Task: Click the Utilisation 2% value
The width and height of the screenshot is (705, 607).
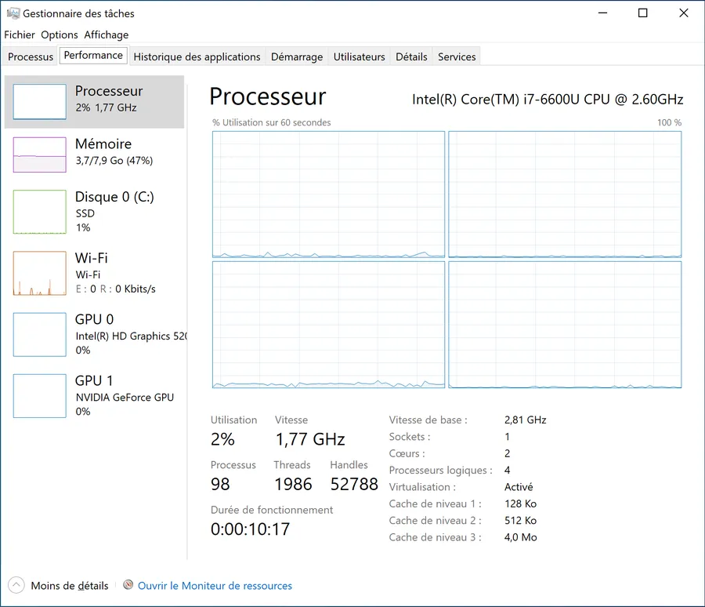Action: click(222, 439)
